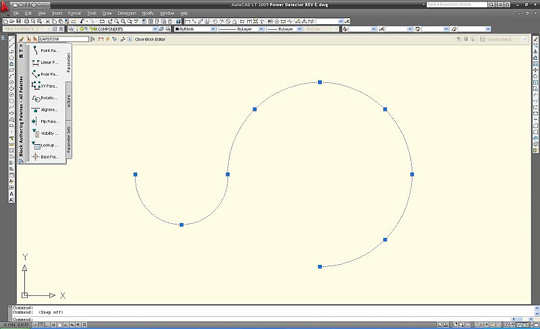Open the ByBlock color dropdown
This screenshot has width=540, height=329.
click(213, 29)
